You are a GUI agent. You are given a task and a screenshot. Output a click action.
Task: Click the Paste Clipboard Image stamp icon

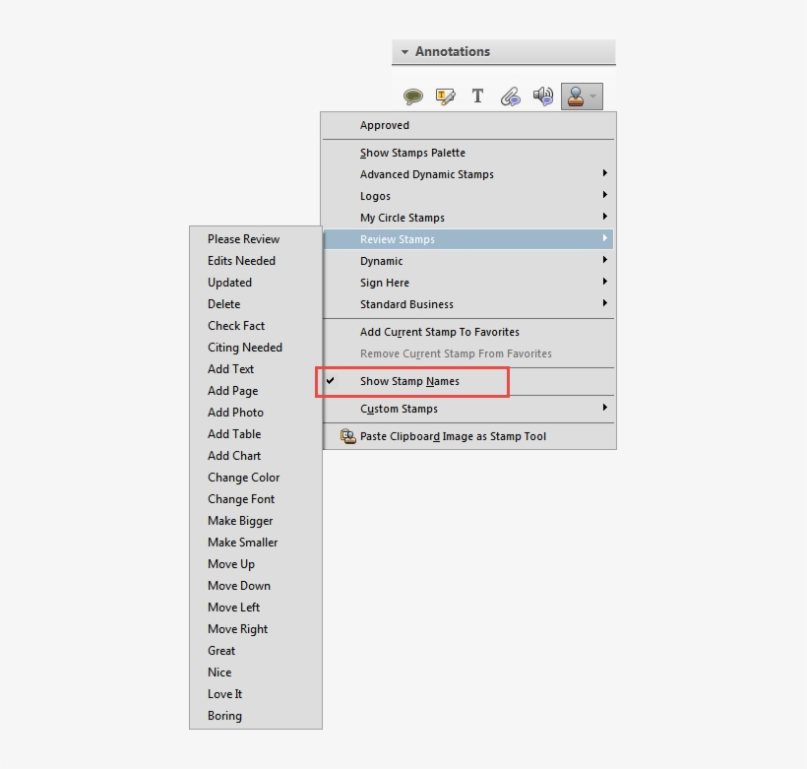click(347, 435)
